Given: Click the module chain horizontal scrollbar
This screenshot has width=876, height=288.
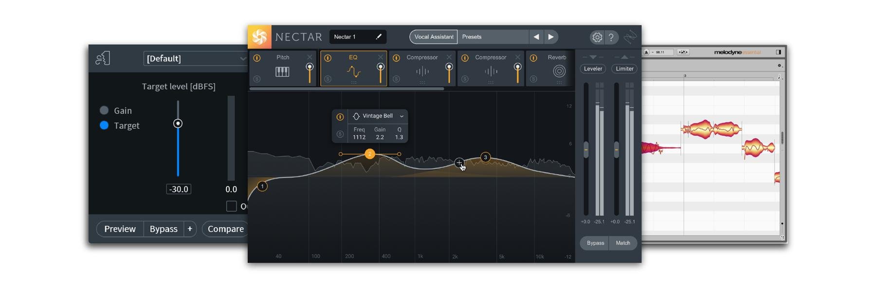Looking at the screenshot, I should (347, 89).
